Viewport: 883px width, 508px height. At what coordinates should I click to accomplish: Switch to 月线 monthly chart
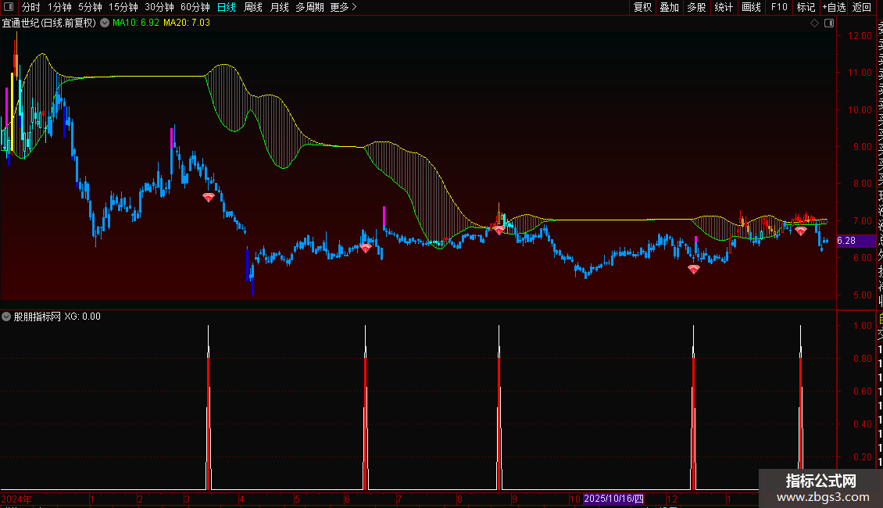pos(279,7)
